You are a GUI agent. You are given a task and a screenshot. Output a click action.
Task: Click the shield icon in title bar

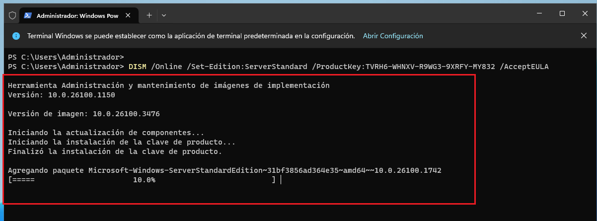point(13,15)
